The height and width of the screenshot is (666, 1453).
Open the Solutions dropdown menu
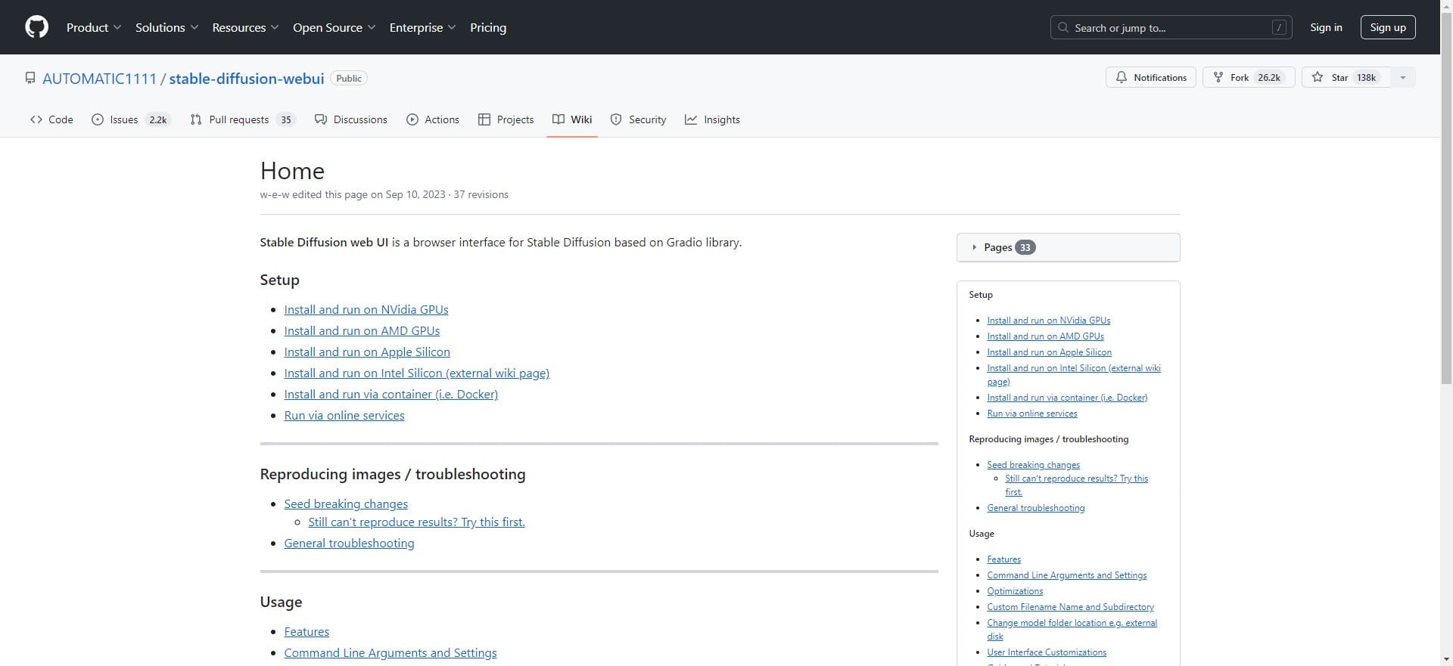[166, 27]
